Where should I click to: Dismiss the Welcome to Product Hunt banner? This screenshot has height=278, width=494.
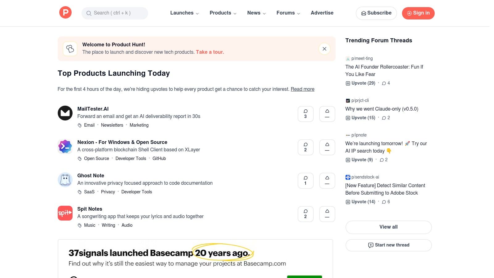coord(324,49)
